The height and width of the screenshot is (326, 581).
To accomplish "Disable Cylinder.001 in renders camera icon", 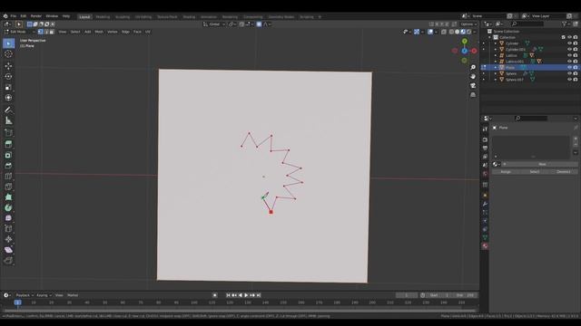I will (576, 50).
